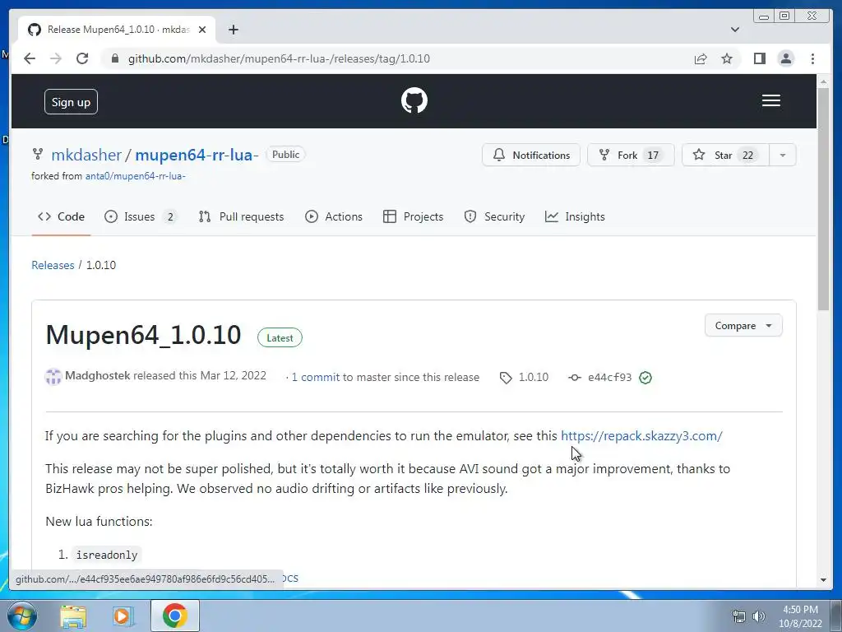Click the Chrome taskbar icon

(174, 616)
